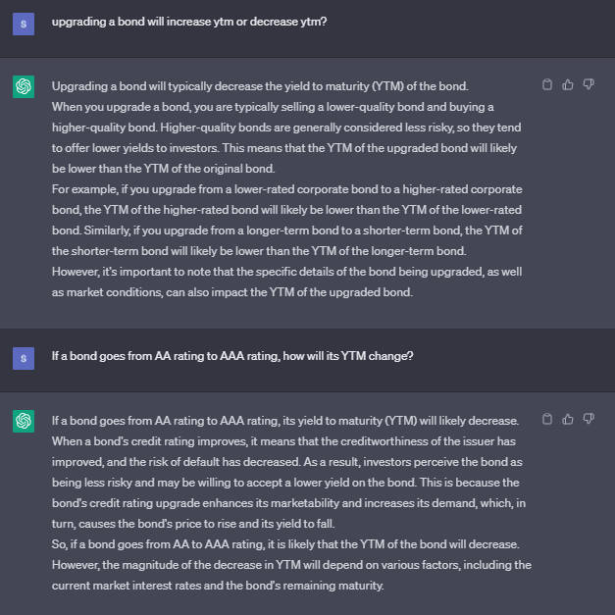Image resolution: width=615 pixels, height=615 pixels.
Task: Click the sentence 'Upgrading a bond will typically decrease'
Action: point(260,86)
